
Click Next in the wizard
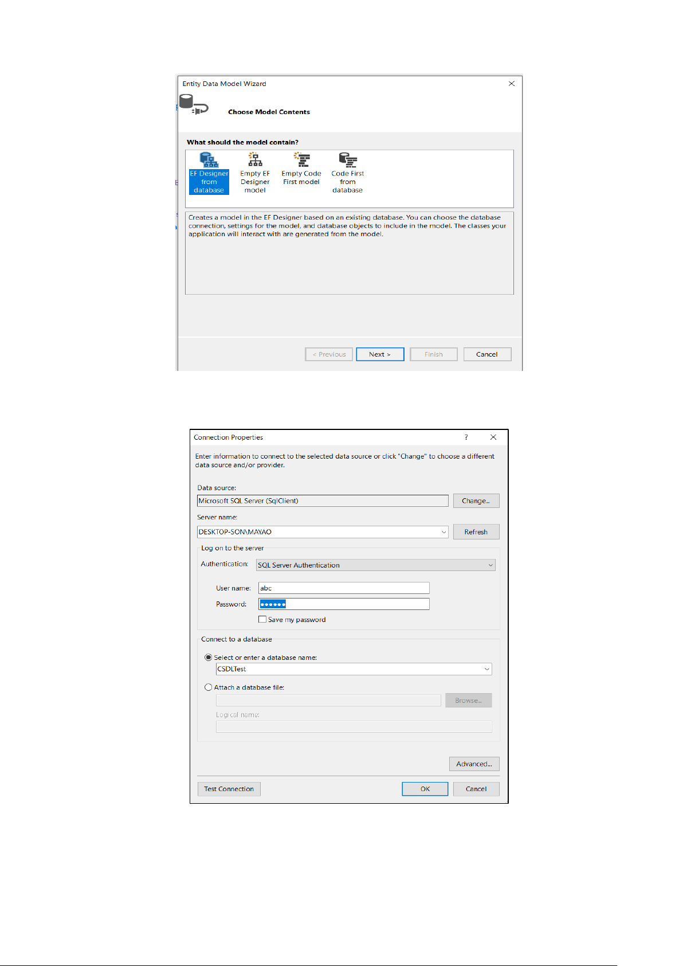point(380,354)
